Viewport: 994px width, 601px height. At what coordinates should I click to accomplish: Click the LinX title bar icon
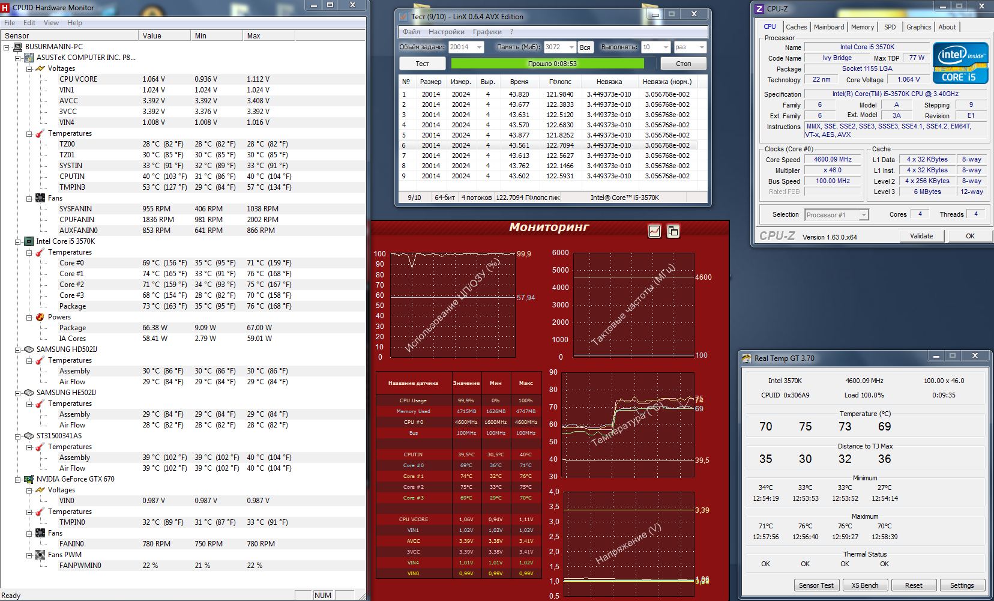402,16
